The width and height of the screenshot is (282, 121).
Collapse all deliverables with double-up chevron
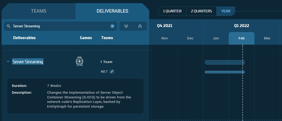[x=140, y=26]
